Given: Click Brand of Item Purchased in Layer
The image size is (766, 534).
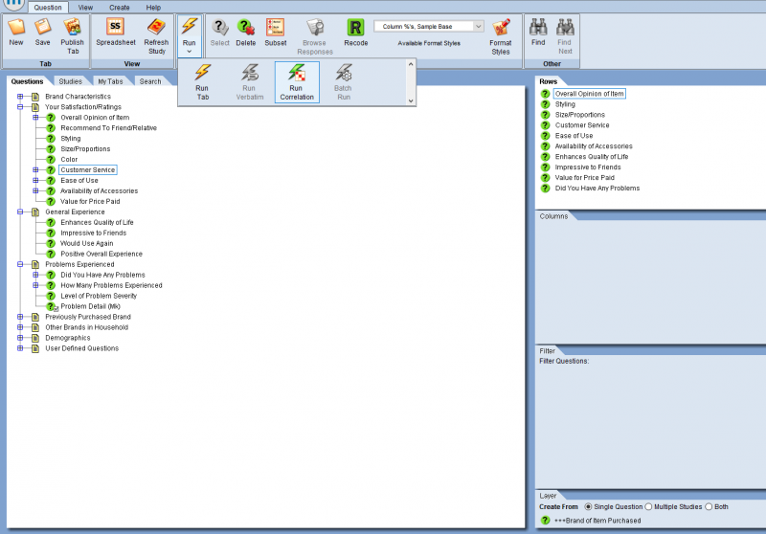Looking at the screenshot, I should click(597, 521).
